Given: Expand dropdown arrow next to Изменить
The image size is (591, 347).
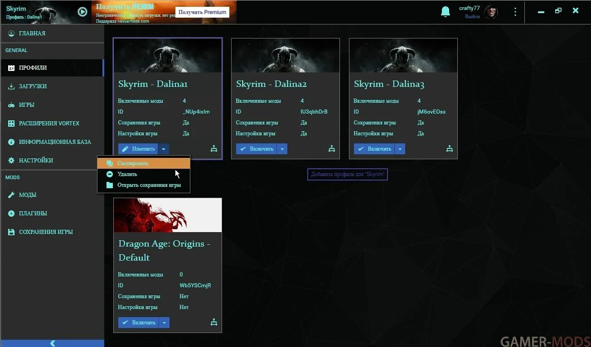Looking at the screenshot, I should coord(164,149).
